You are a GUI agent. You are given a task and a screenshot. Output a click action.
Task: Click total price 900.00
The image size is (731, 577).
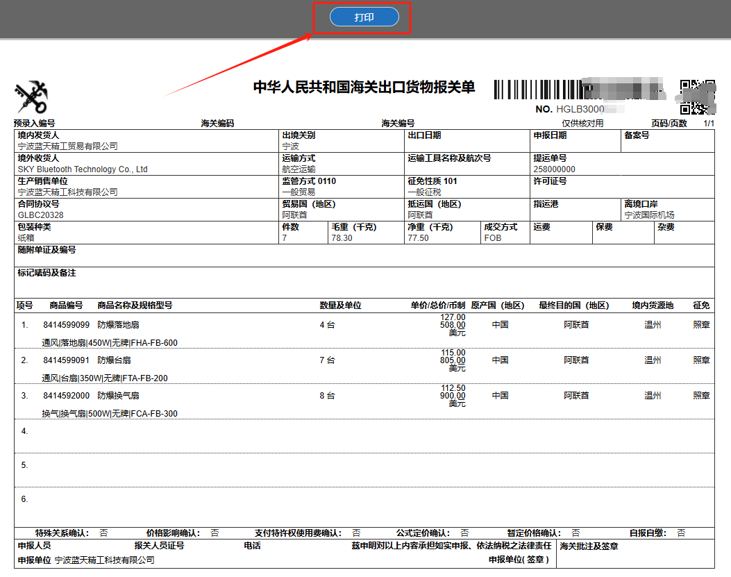(453, 396)
